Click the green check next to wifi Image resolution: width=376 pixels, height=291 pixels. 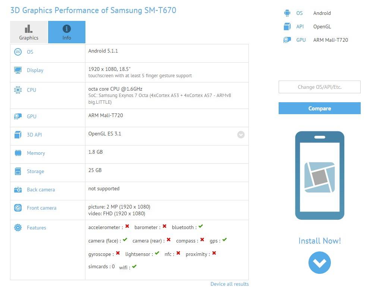click(x=134, y=266)
